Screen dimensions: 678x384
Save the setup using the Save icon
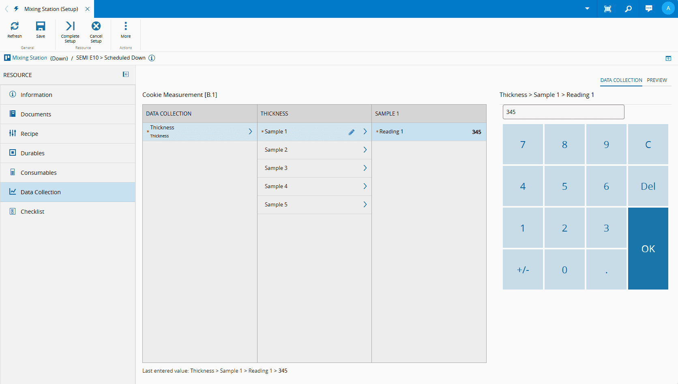click(41, 26)
